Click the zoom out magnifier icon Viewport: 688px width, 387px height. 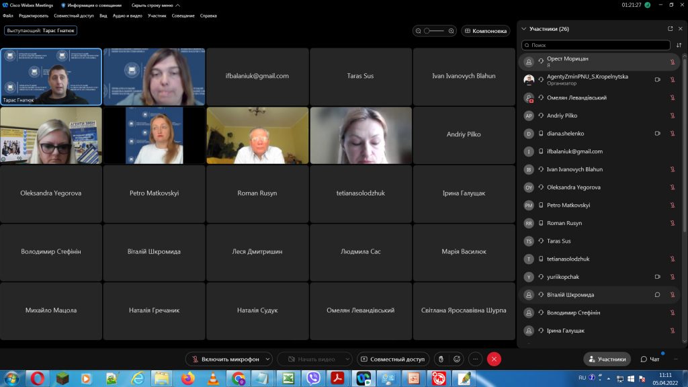[x=419, y=31]
